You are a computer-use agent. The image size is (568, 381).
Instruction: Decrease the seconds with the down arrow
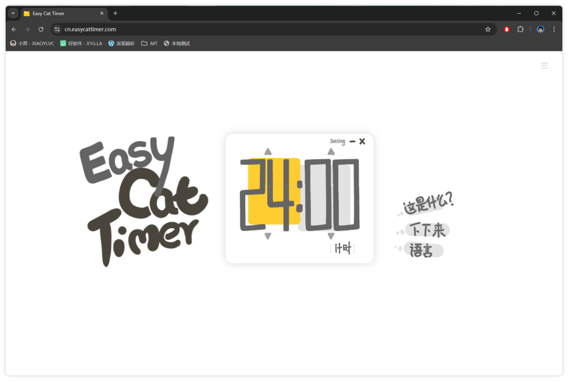(331, 236)
